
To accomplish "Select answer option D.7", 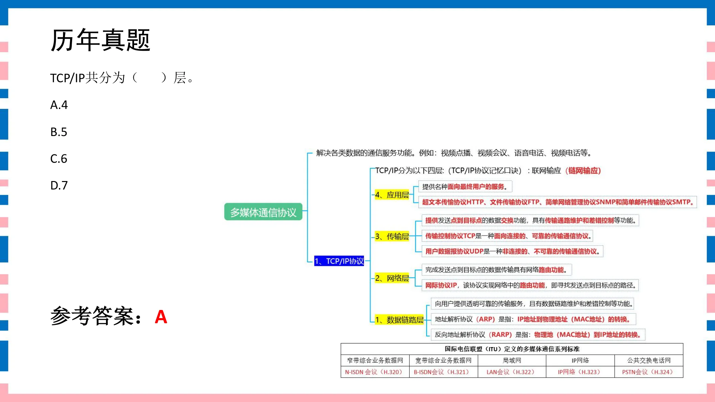I will click(x=59, y=185).
